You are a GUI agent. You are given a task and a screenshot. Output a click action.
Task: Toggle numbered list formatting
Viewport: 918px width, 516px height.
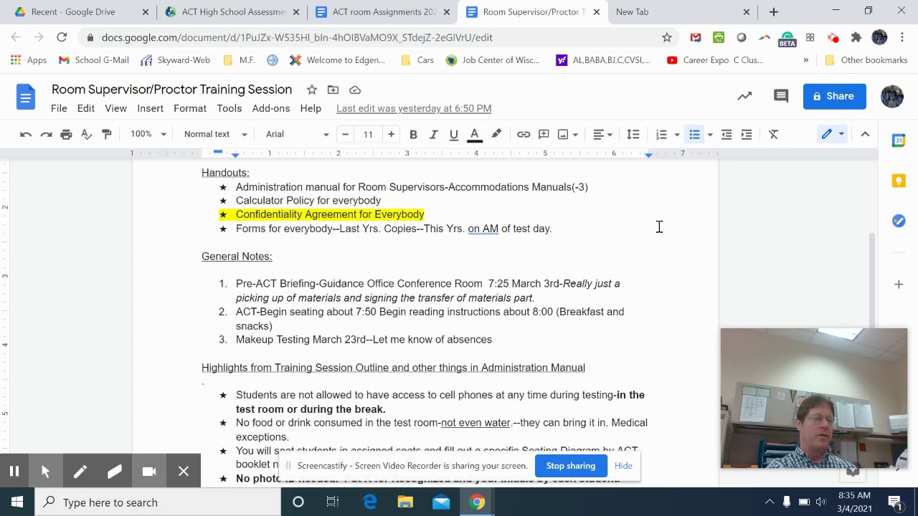(x=661, y=134)
